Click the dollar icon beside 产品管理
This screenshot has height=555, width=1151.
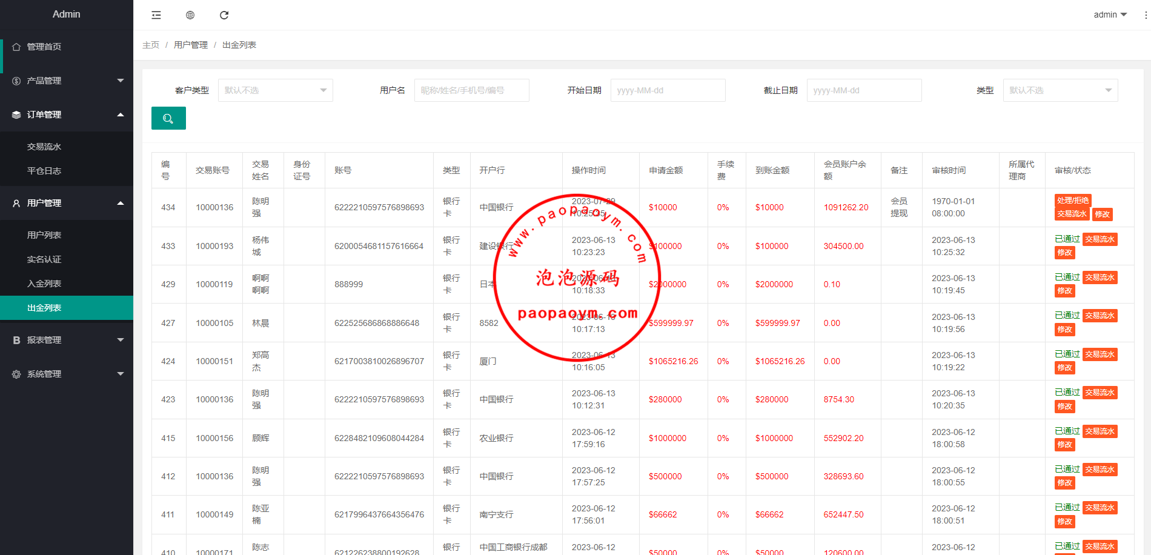(16, 81)
